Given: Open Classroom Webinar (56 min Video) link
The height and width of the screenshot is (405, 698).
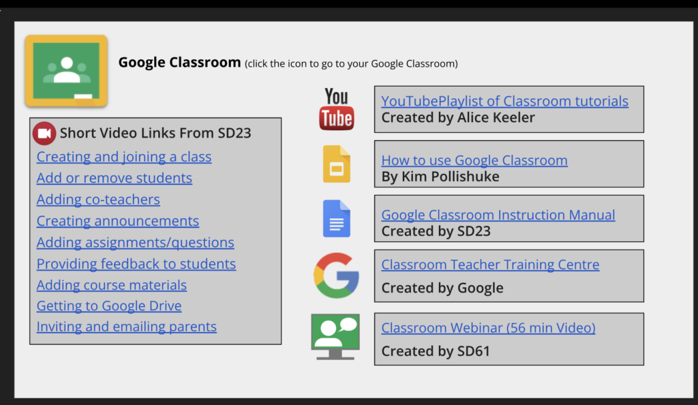Looking at the screenshot, I should [488, 328].
